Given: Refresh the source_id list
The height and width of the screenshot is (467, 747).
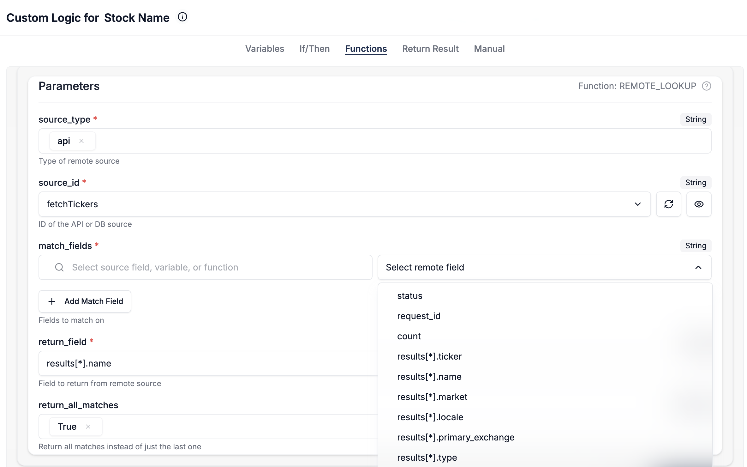Looking at the screenshot, I should click(x=668, y=204).
